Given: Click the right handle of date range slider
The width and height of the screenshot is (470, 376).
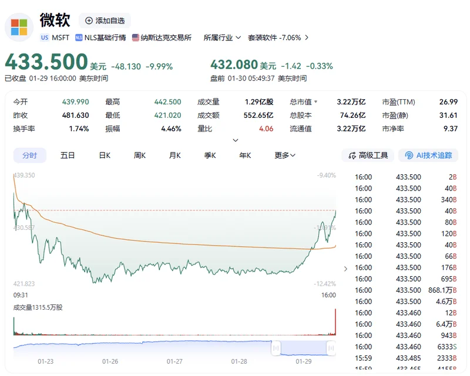Looking at the screenshot, I should point(332,348).
